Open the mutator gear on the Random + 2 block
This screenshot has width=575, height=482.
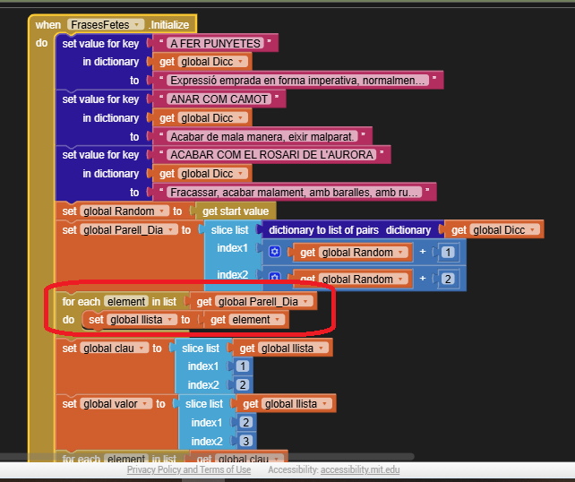point(275,280)
